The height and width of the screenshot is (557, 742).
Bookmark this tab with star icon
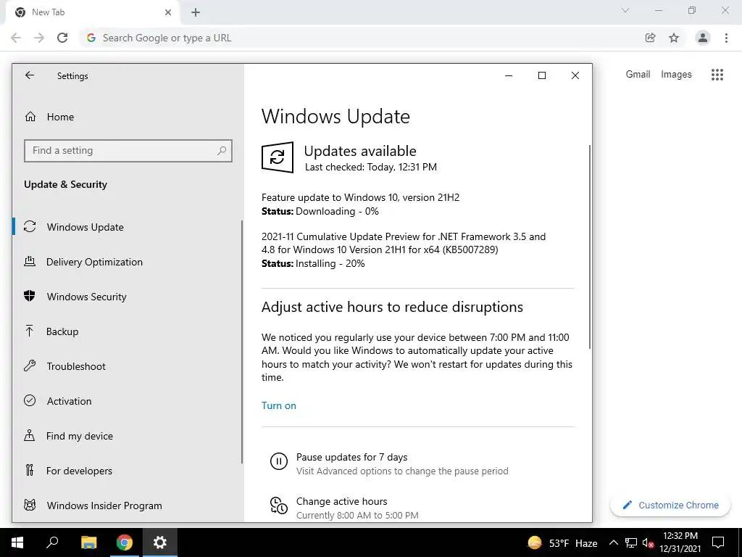[674, 38]
